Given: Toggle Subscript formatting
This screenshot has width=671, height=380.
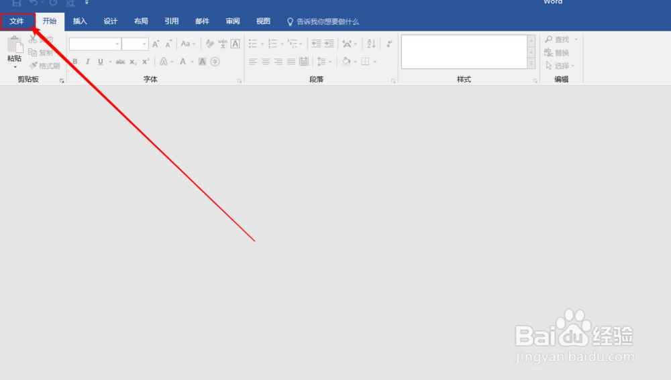Looking at the screenshot, I should (133, 62).
